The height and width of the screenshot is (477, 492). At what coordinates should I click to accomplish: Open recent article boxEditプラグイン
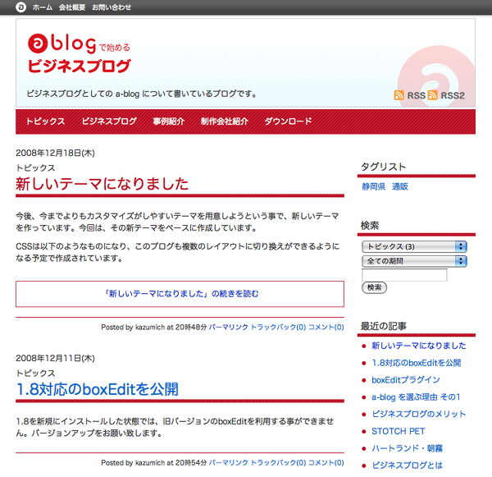tap(406, 380)
